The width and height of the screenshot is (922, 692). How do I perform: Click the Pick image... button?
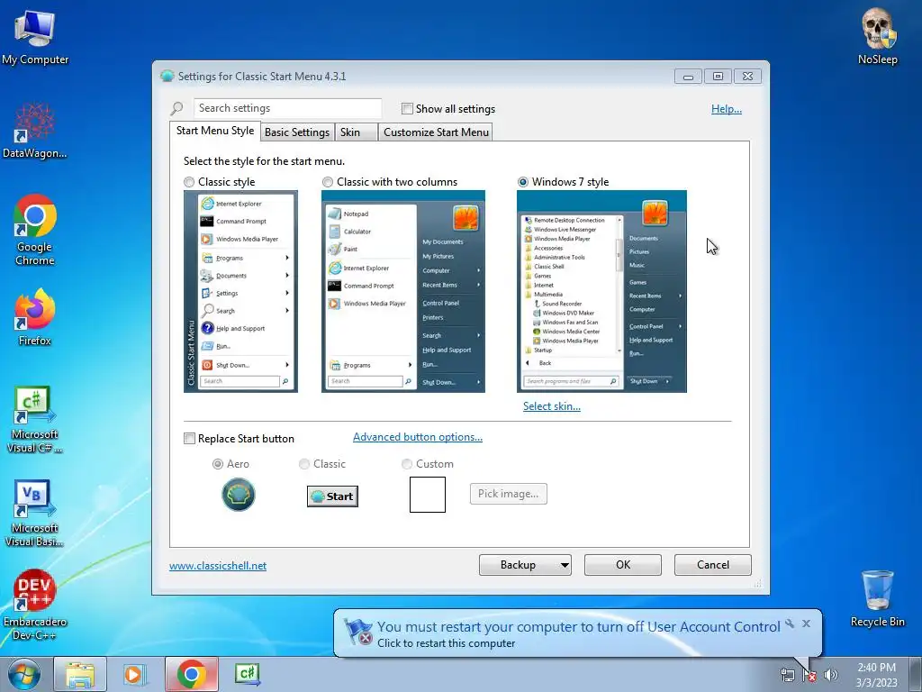(x=508, y=494)
